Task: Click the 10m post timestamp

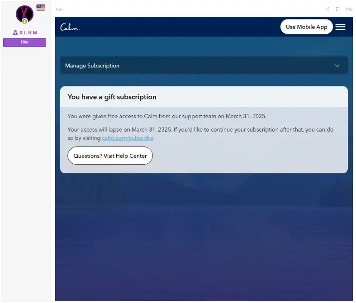Action: 60,9
